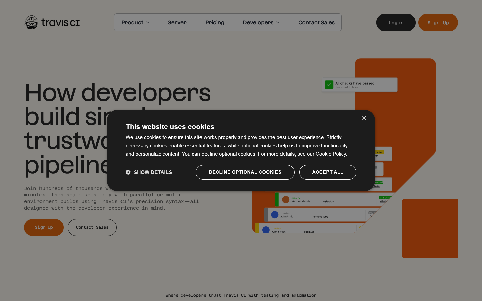Click the travis CI wordmark
This screenshot has height=301, width=482.
(61, 23)
